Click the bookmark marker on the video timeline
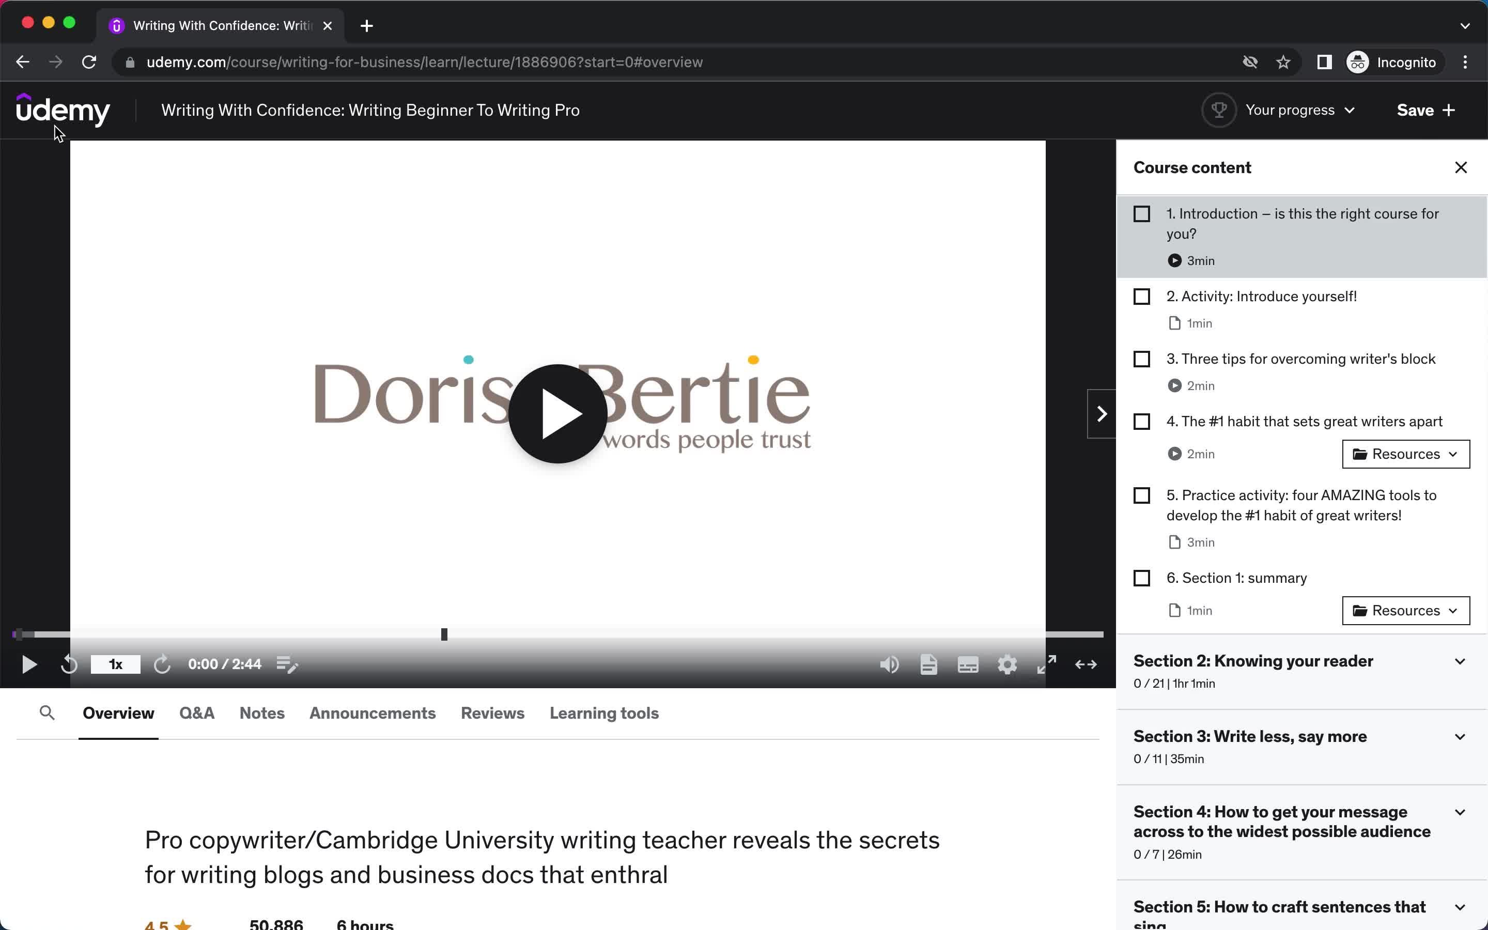 444,634
